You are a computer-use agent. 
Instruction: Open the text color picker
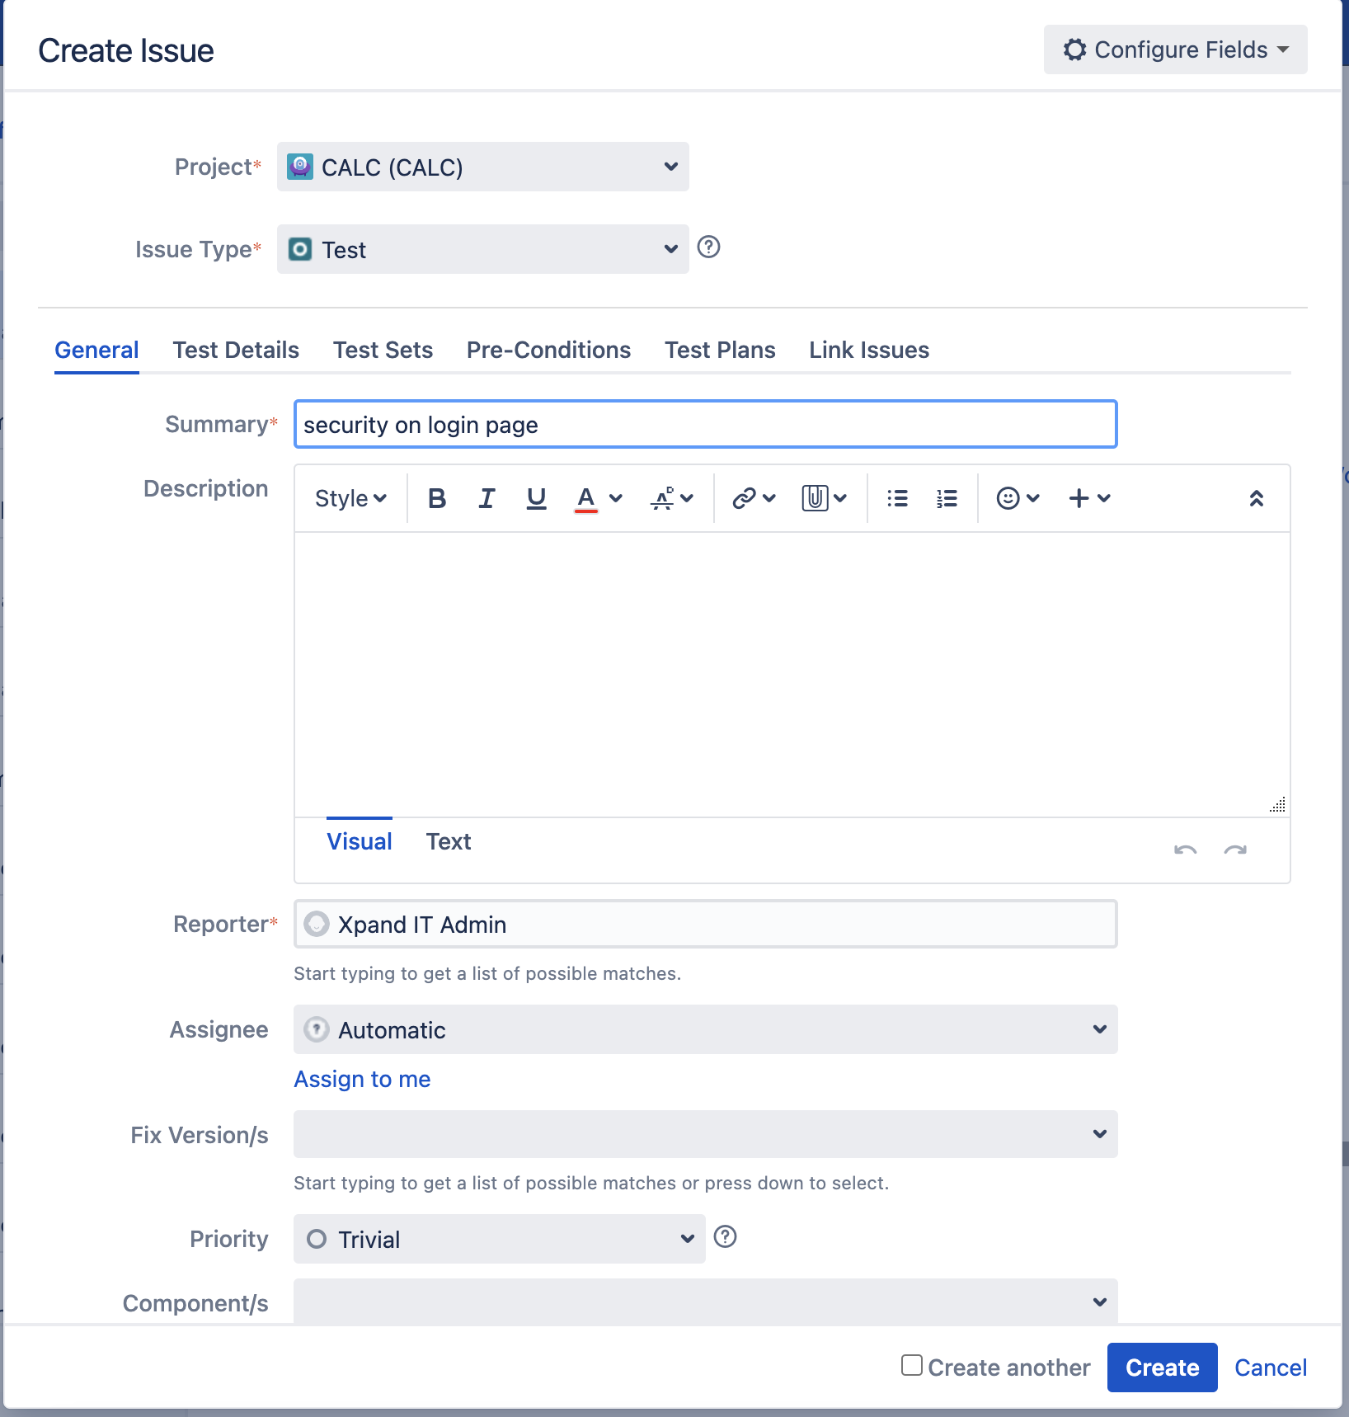pyautogui.click(x=598, y=498)
